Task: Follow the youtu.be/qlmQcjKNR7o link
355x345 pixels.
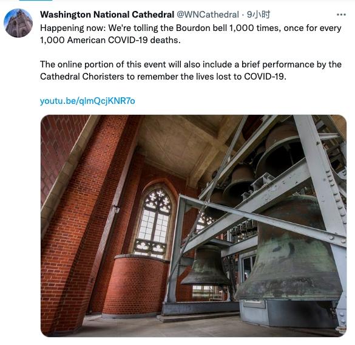Action: [87, 101]
